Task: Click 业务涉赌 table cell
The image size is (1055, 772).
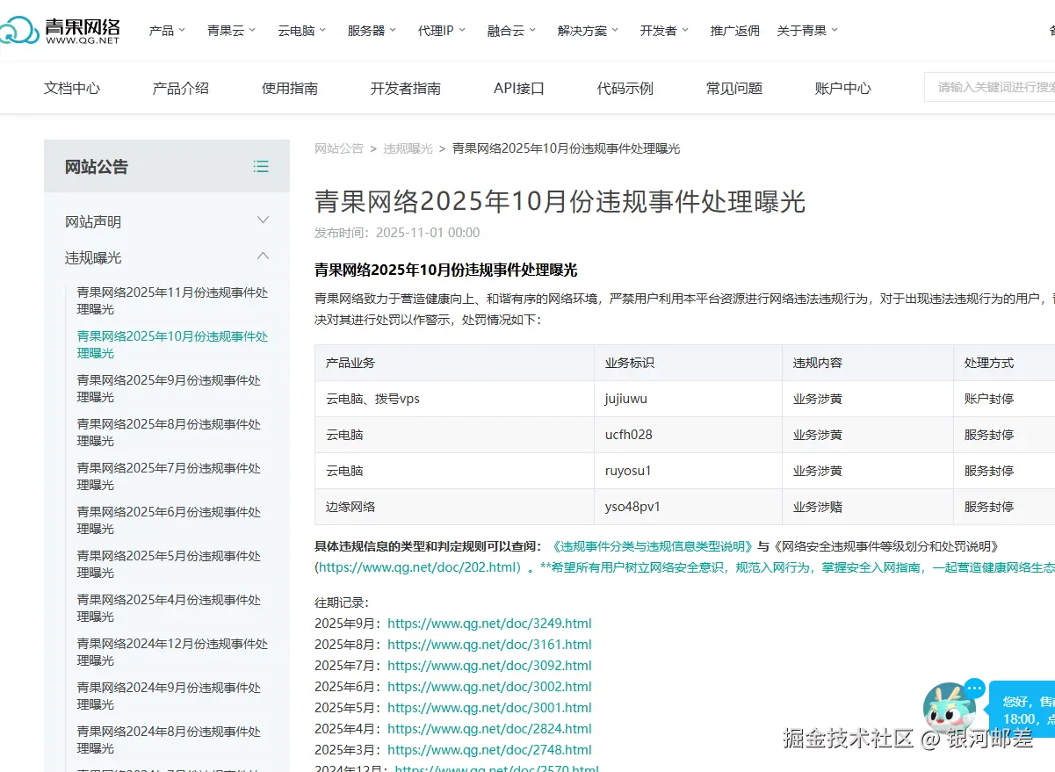Action: 868,507
